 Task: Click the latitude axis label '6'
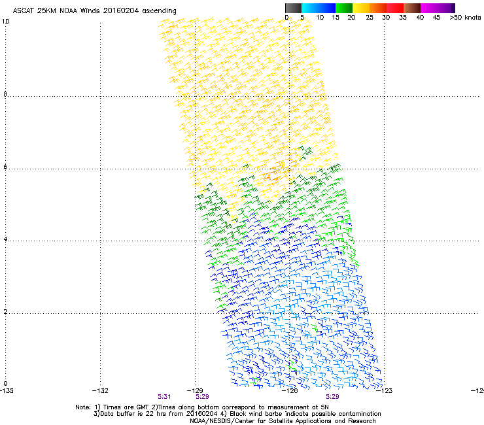(5, 167)
